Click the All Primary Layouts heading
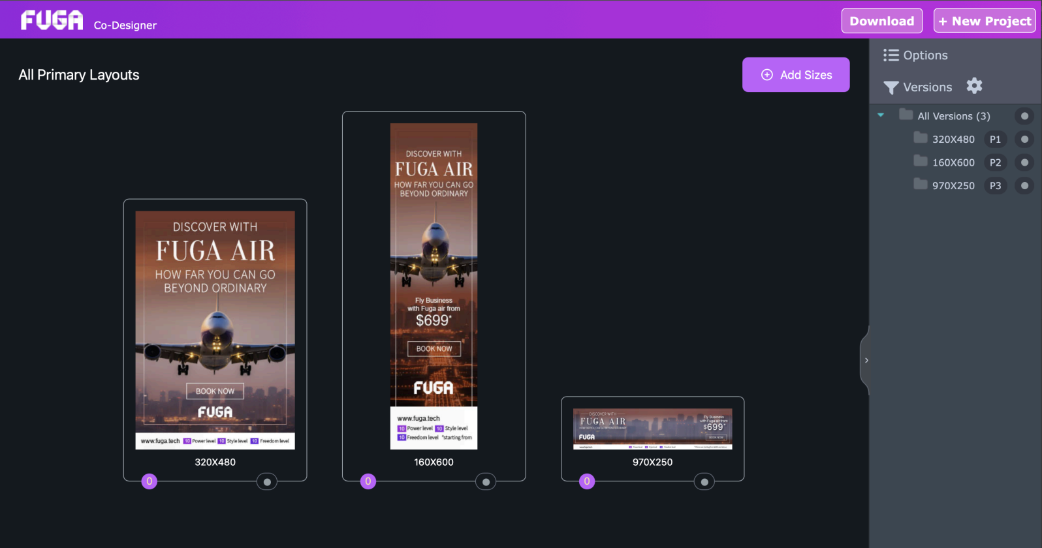Image resolution: width=1042 pixels, height=548 pixels. click(79, 75)
